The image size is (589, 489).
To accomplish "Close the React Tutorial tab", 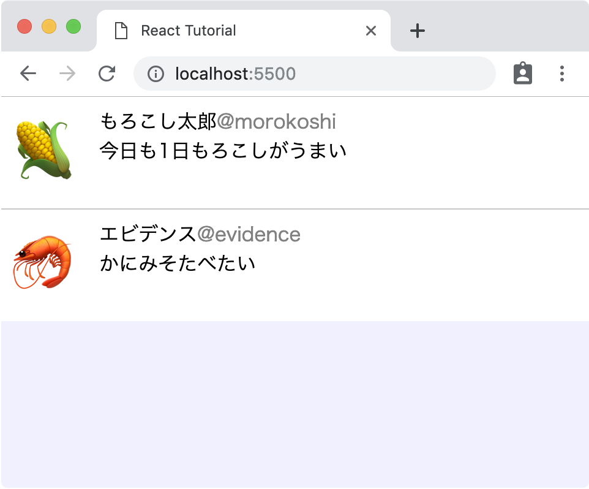I will click(371, 31).
